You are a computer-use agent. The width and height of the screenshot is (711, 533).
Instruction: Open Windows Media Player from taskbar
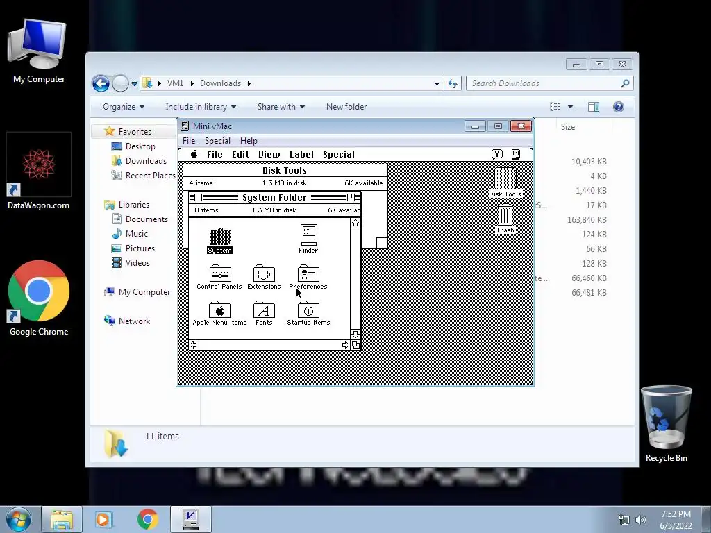[x=104, y=519]
